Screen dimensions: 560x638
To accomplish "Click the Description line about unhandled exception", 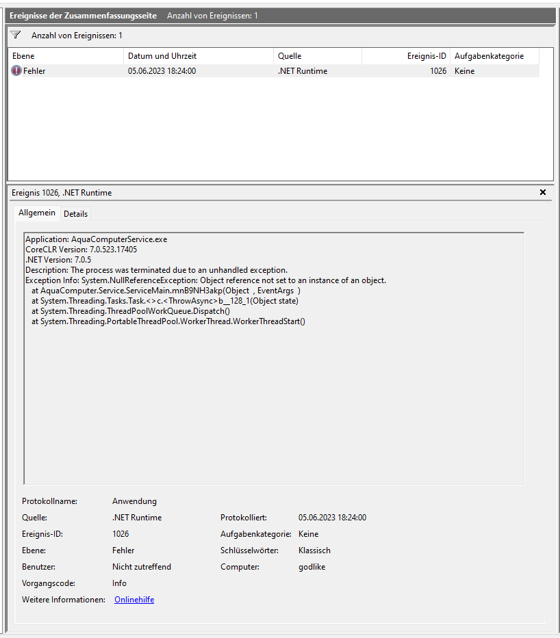I will (156, 270).
